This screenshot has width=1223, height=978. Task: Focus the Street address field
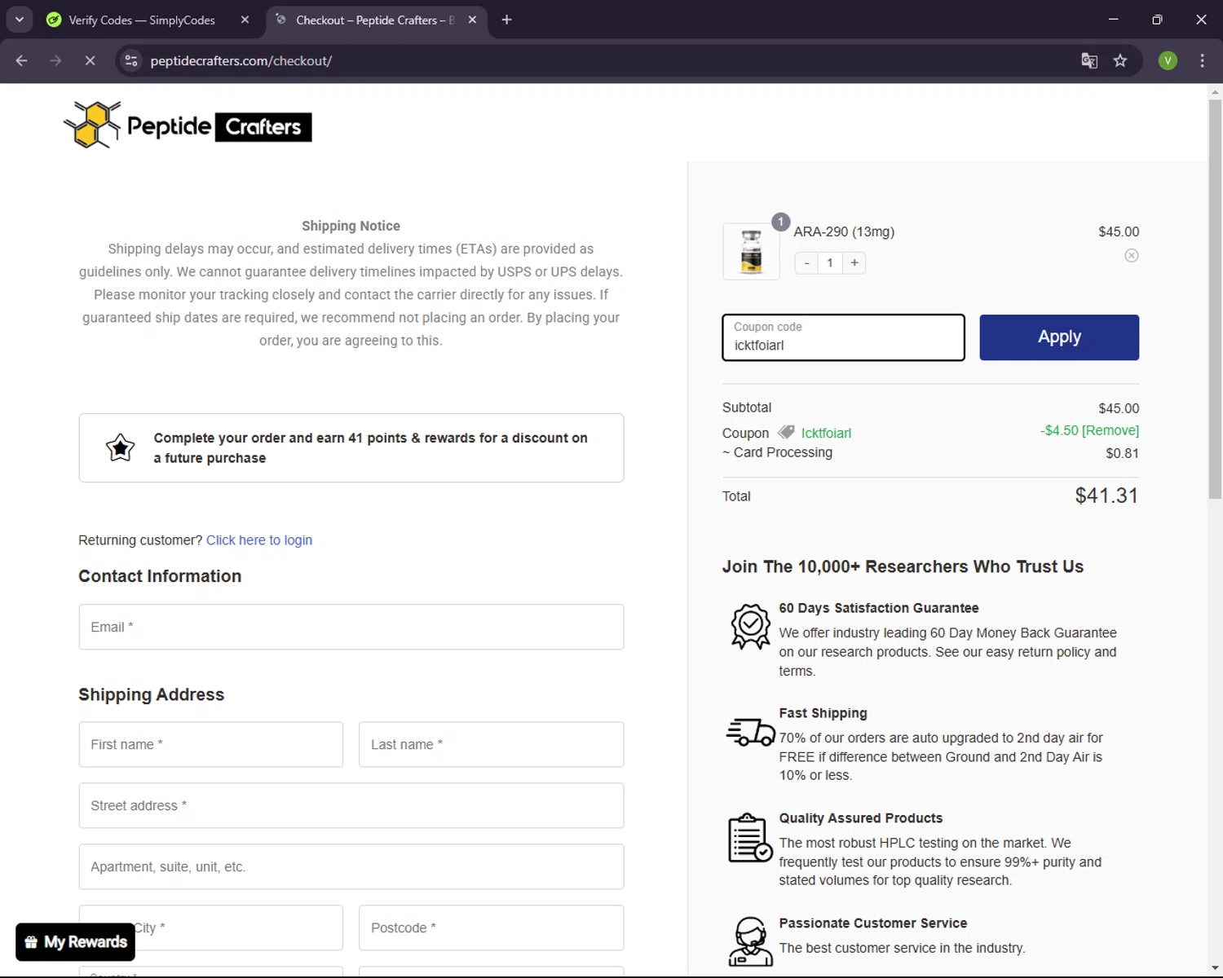pos(351,805)
